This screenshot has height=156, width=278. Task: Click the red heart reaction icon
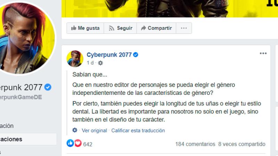tap(78, 143)
